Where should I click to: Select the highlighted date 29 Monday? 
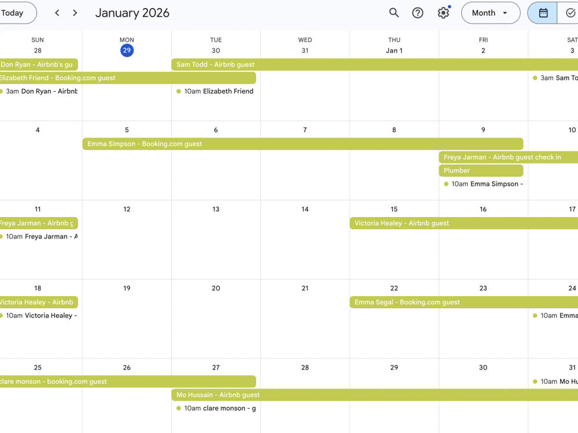click(x=127, y=50)
